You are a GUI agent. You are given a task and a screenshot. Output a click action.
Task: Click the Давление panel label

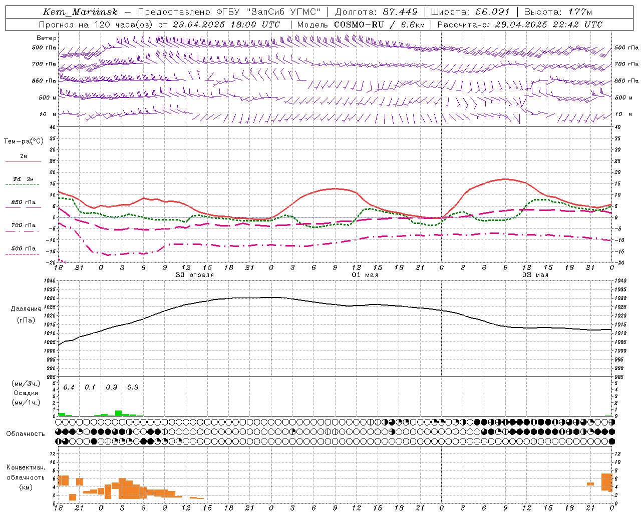(x=26, y=309)
